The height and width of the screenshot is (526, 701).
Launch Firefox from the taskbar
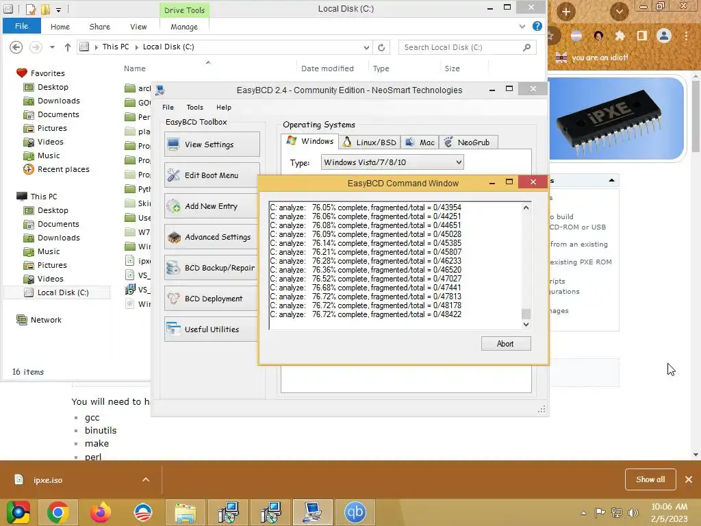(x=101, y=512)
